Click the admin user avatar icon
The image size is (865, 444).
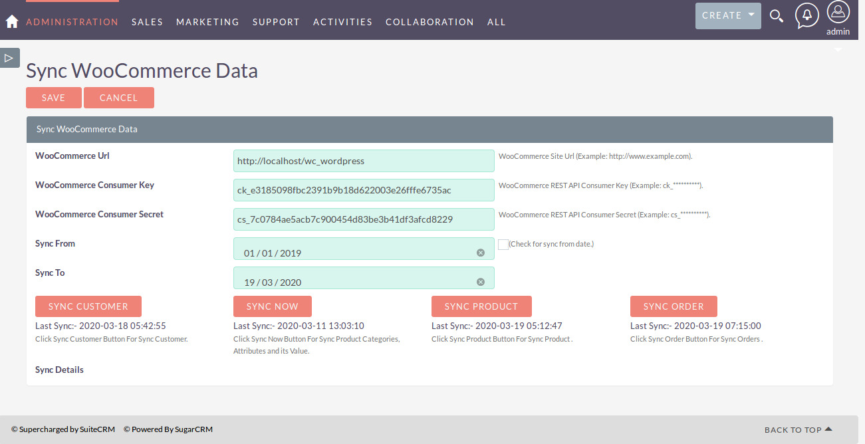point(838,13)
